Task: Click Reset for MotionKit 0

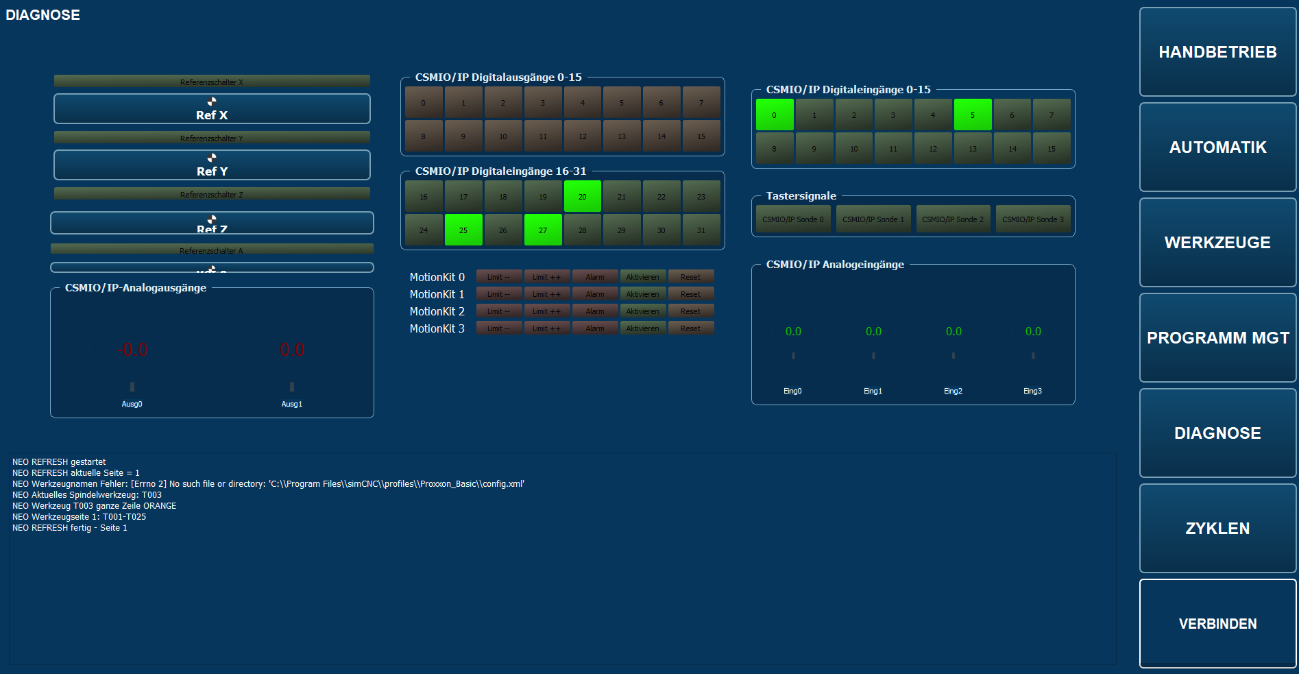Action: [690, 277]
